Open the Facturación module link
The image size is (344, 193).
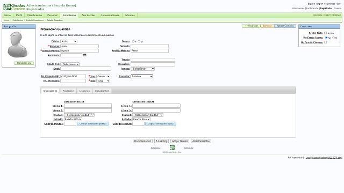click(x=312, y=9)
